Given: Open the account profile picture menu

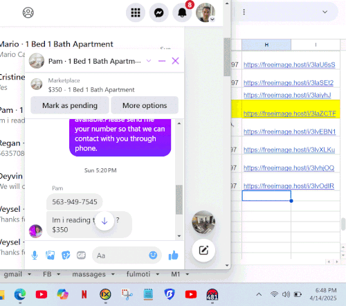Looking at the screenshot, I should [206, 12].
